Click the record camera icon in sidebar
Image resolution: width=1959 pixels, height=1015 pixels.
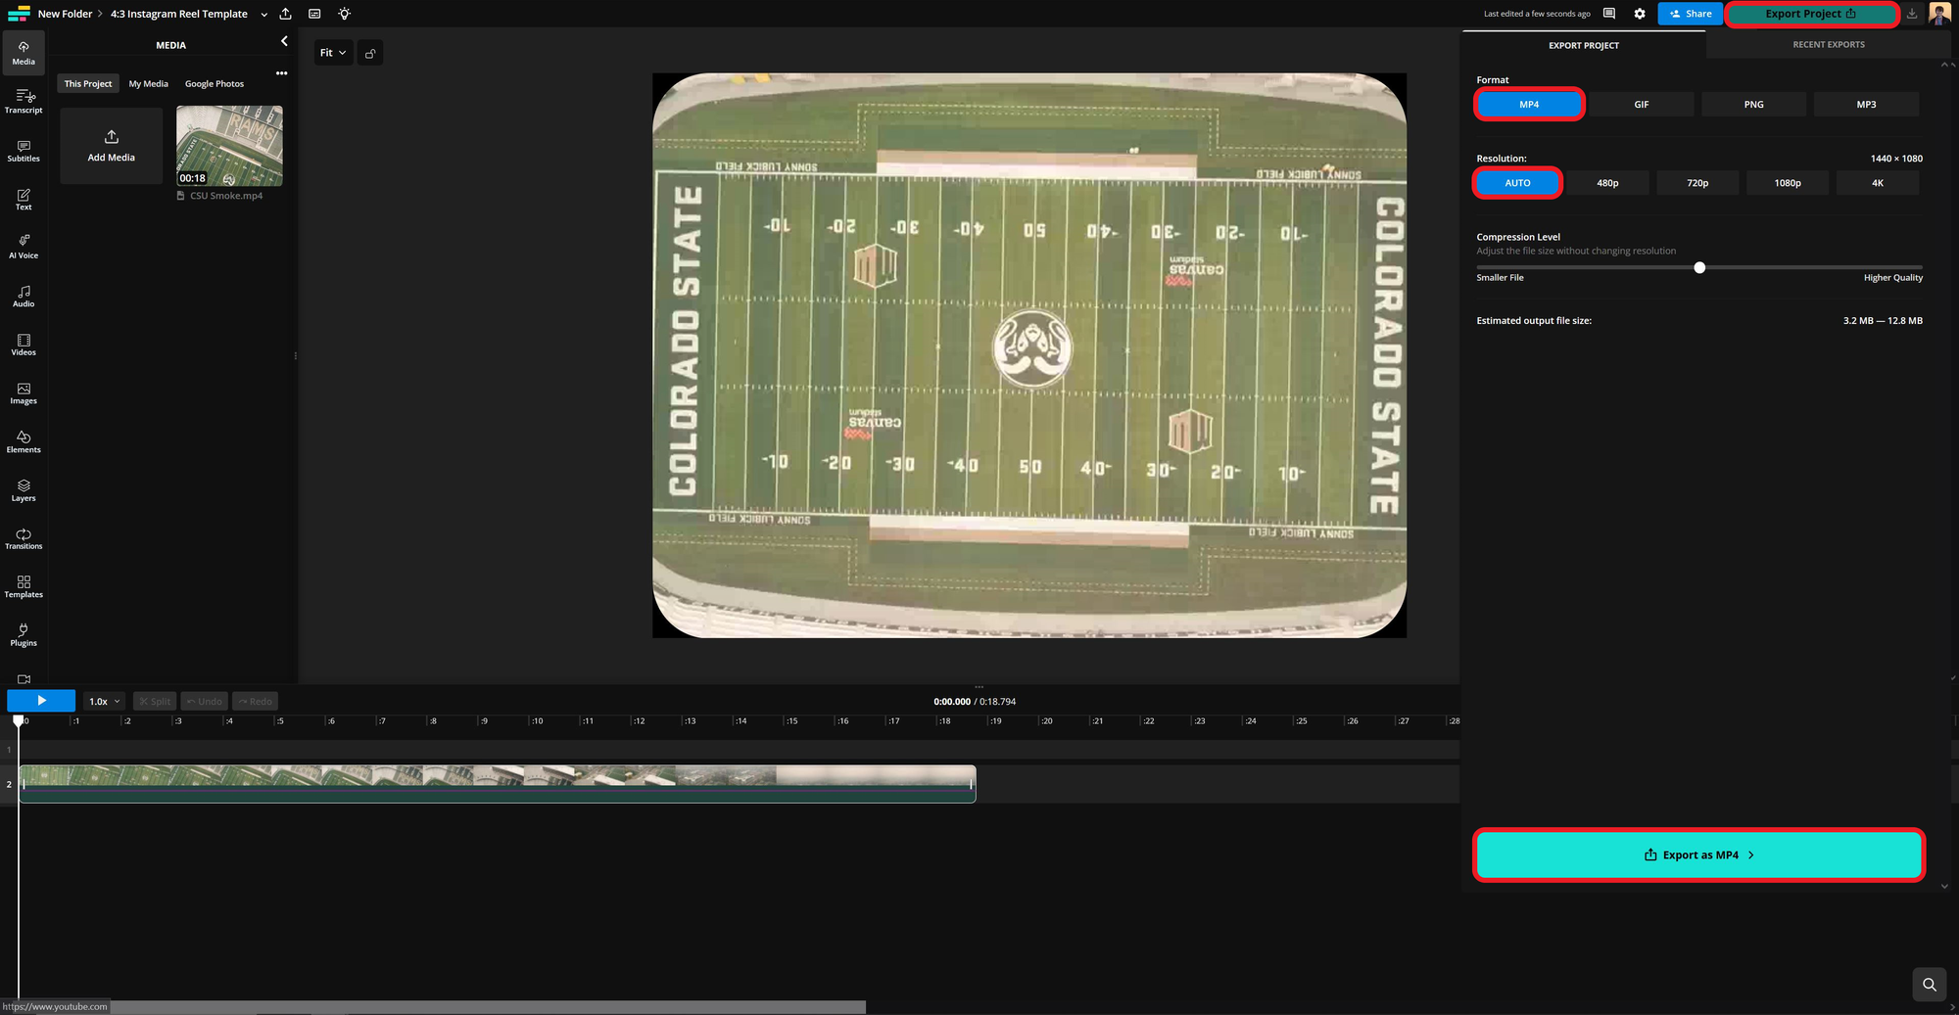coord(24,678)
